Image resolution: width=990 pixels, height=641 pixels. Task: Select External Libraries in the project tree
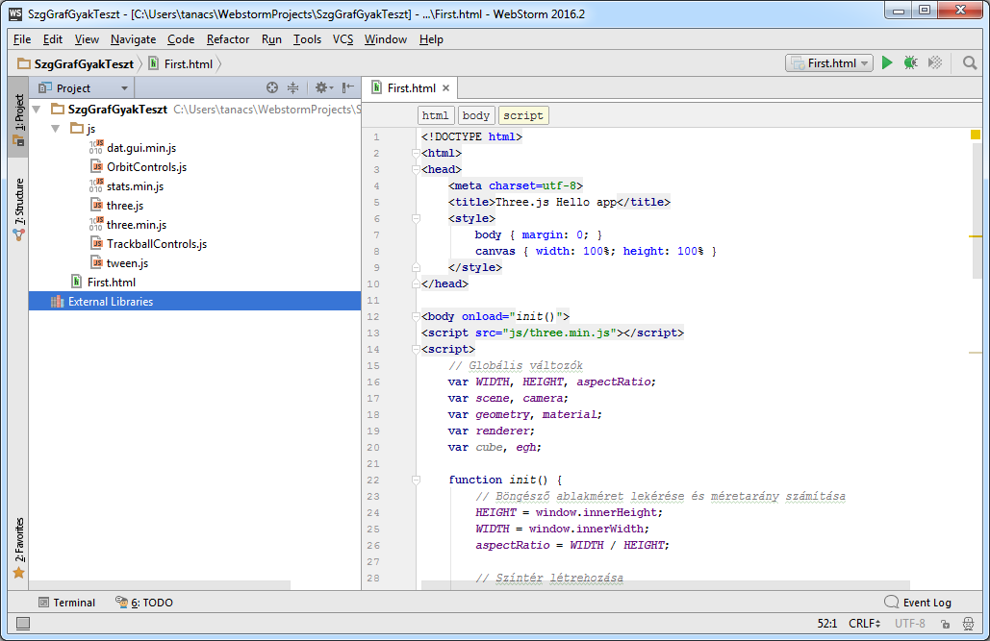(194, 302)
